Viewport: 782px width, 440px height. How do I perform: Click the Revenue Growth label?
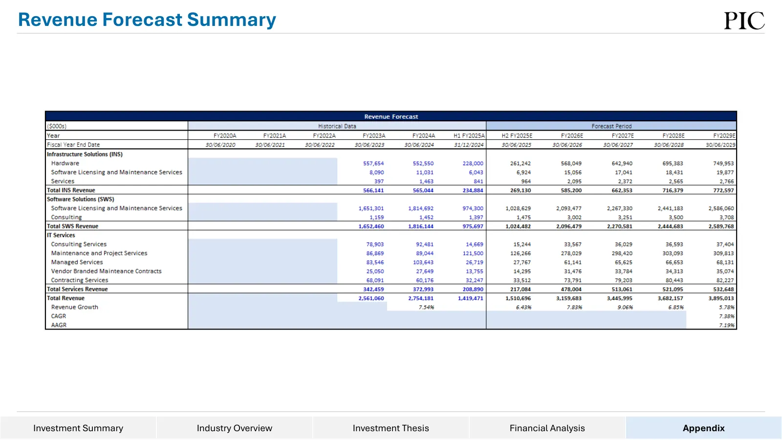click(75, 307)
